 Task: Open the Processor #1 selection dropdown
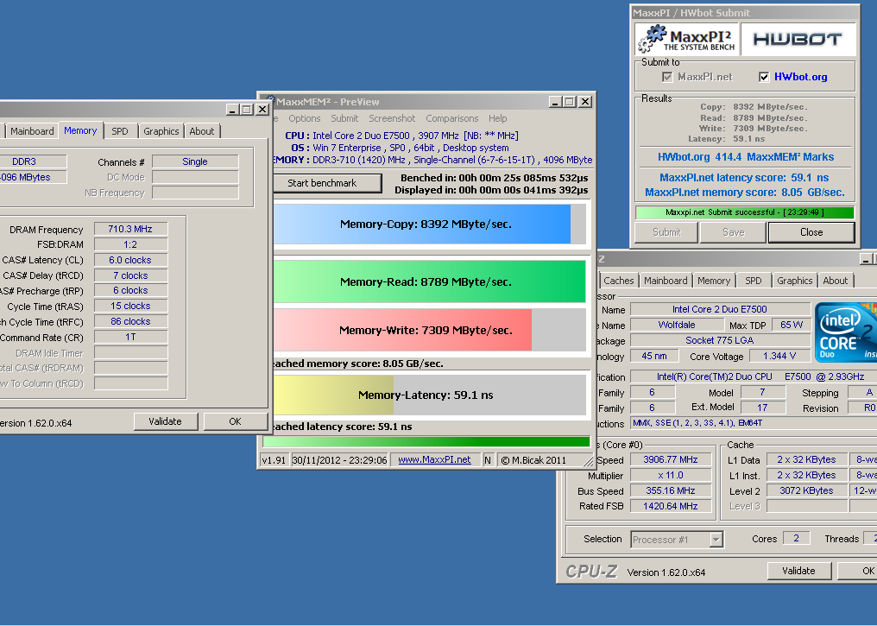(x=716, y=540)
